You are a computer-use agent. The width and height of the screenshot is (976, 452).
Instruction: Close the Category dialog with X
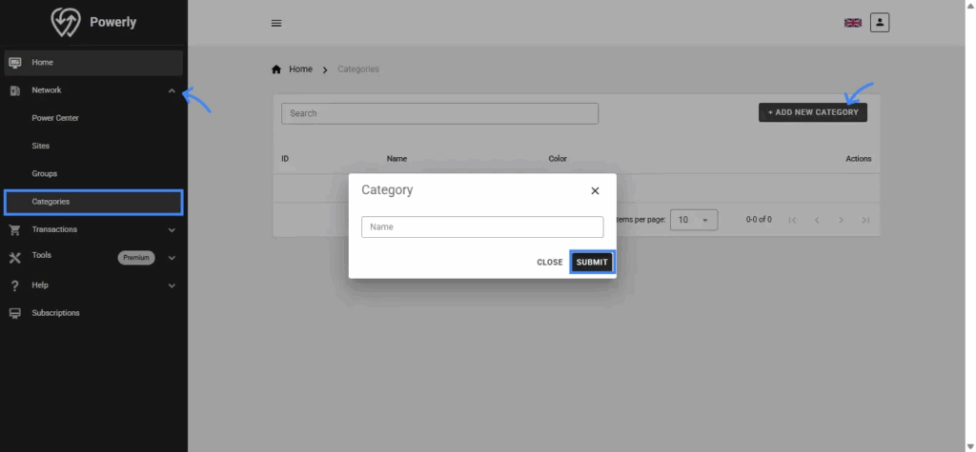[x=595, y=190]
